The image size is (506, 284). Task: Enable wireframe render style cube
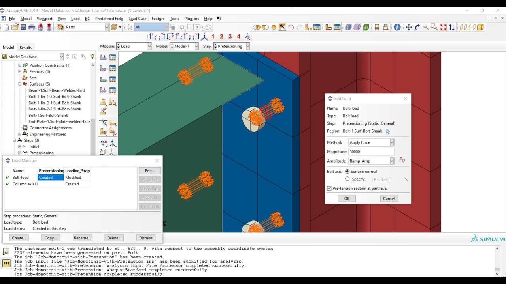(x=463, y=27)
